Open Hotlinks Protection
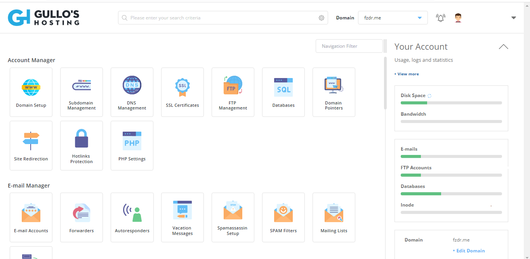This screenshot has width=530, height=259. click(82, 146)
